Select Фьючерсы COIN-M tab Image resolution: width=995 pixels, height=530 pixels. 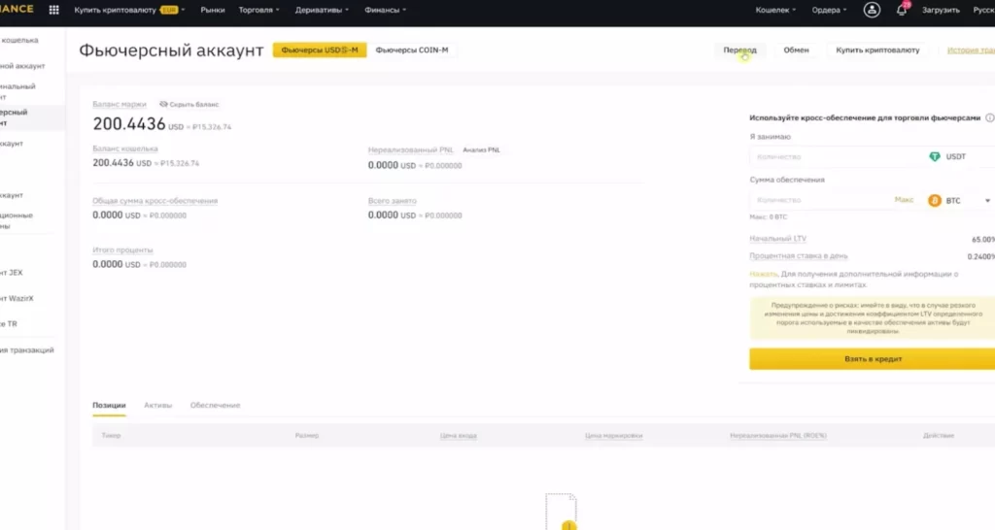(412, 50)
